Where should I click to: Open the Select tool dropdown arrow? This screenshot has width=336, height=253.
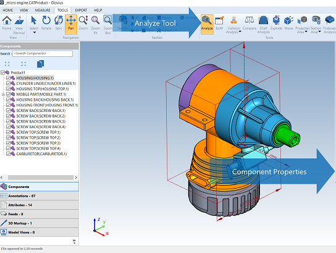[x=35, y=33]
